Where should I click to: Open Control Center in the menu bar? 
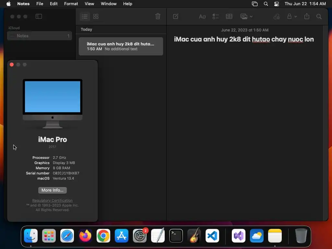click(277, 4)
